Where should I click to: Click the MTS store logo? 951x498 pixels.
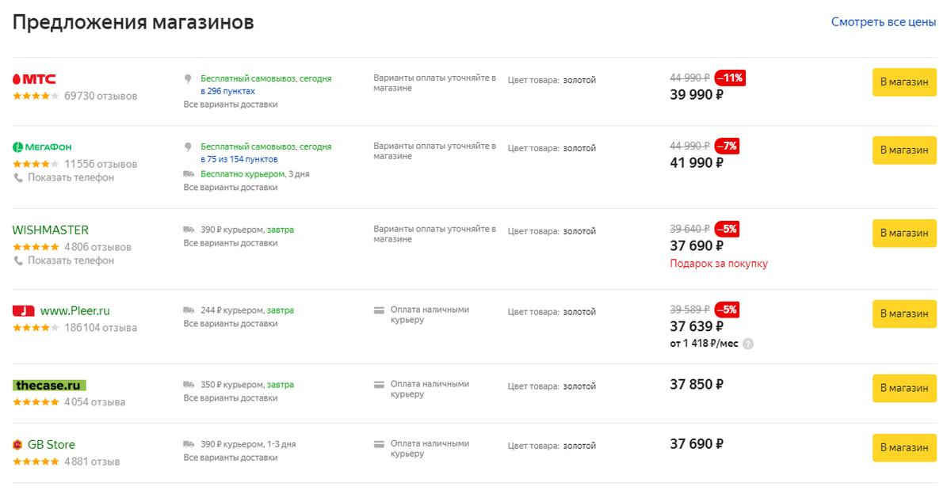tap(34, 79)
